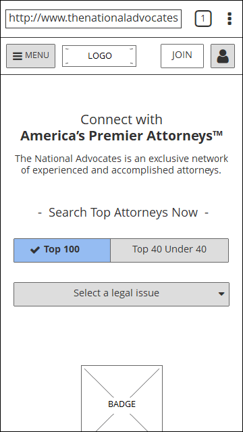Click the dropdown caret arrow for legal issue
This screenshot has height=432, width=243.
coord(221,294)
